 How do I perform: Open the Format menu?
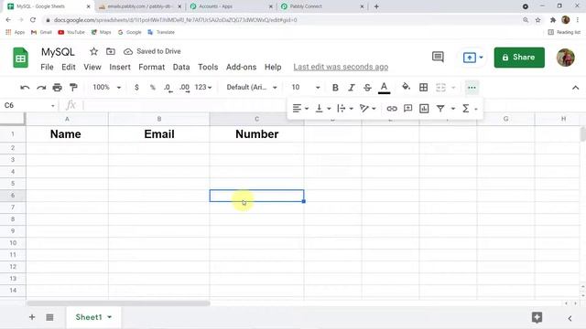pos(152,67)
